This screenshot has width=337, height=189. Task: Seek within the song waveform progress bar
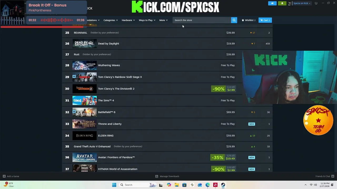tap(57, 20)
